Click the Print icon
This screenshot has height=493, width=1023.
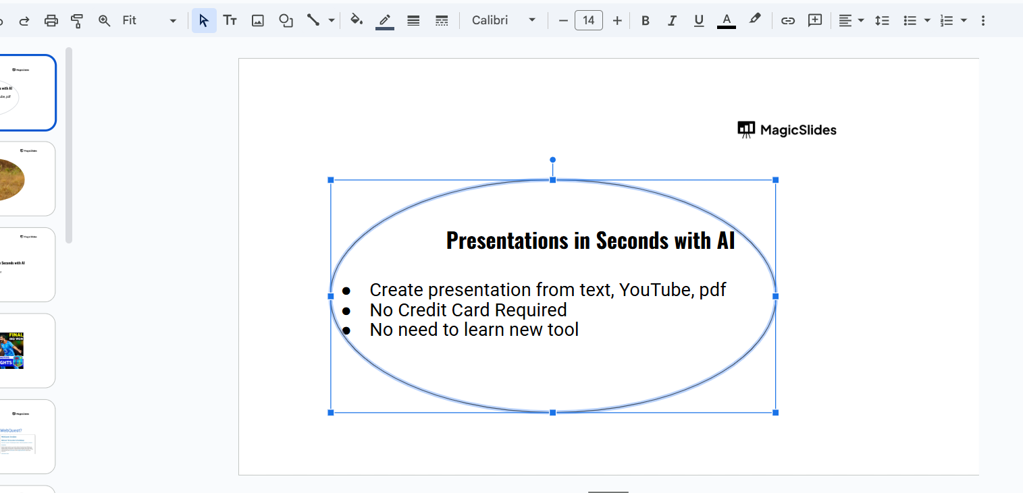51,21
